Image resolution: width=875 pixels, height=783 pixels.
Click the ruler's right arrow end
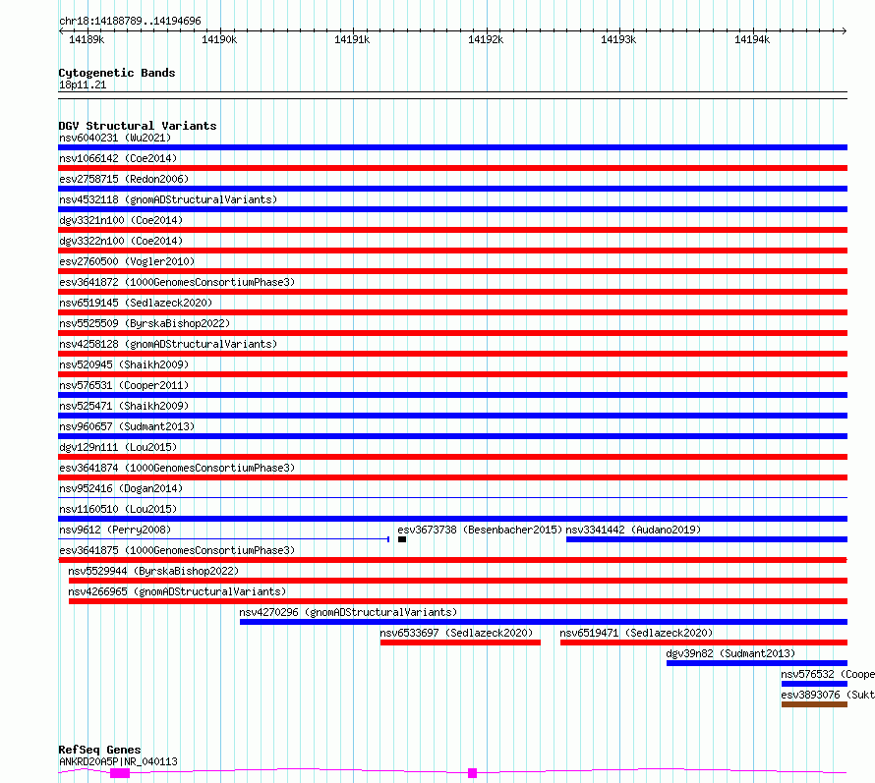[845, 31]
